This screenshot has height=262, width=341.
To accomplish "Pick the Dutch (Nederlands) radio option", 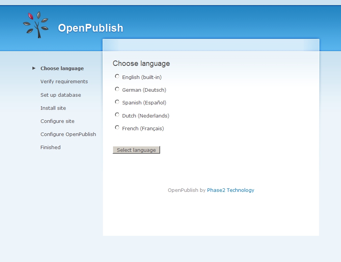I will [117, 115].
